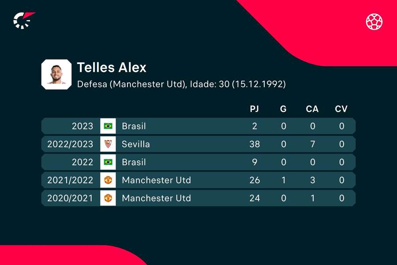Open the Sevilla team link

(x=136, y=144)
